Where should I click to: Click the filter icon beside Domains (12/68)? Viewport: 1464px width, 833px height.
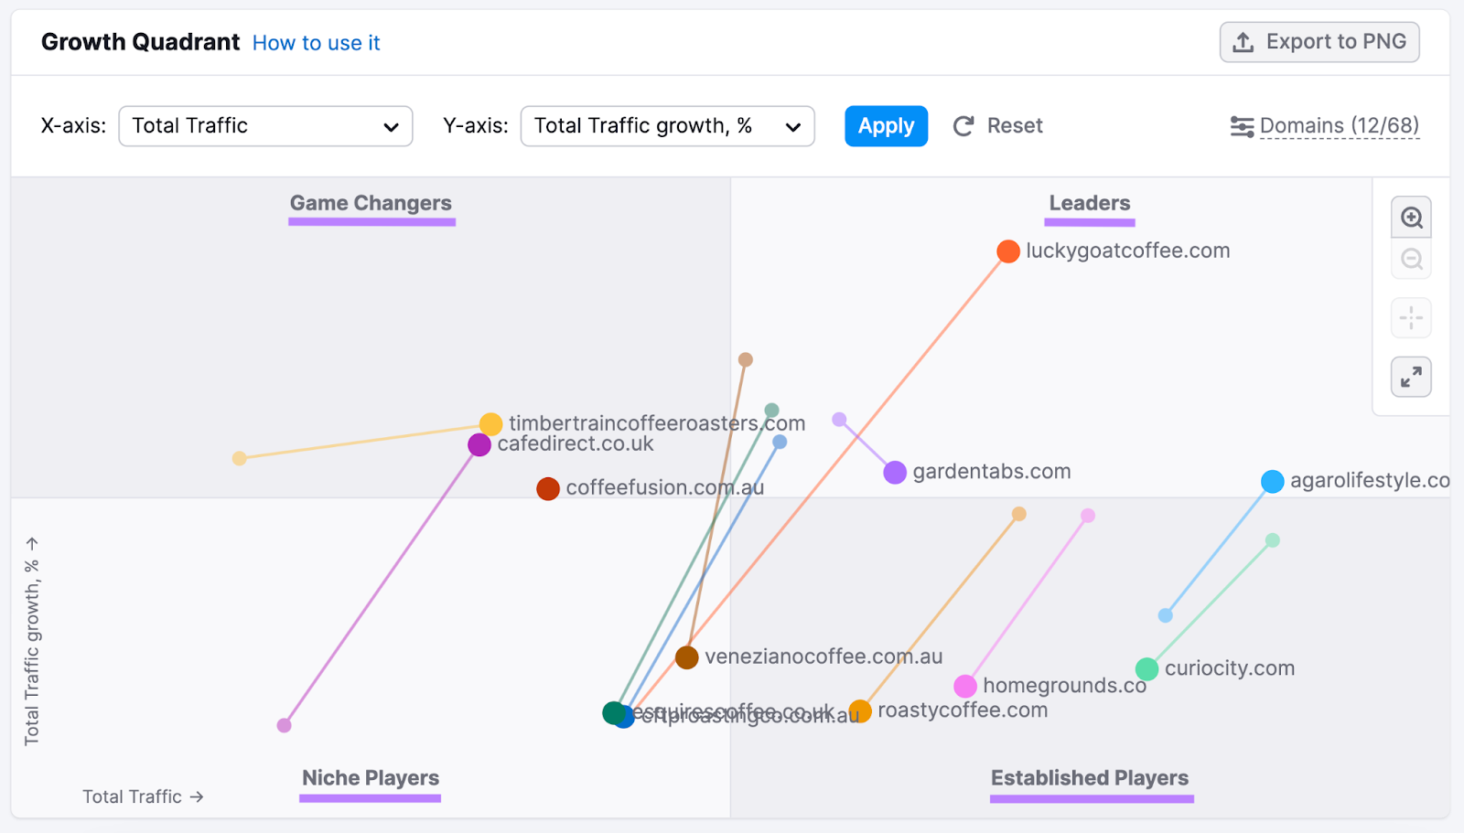[x=1243, y=126]
